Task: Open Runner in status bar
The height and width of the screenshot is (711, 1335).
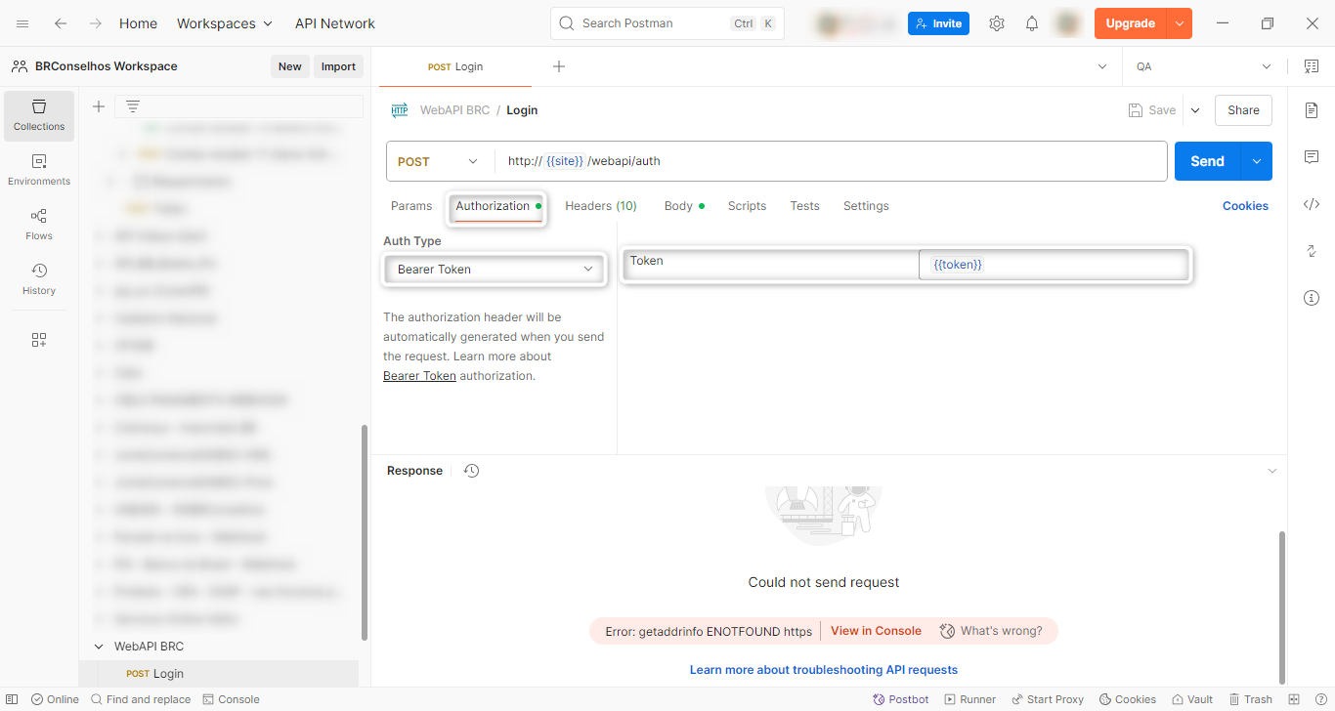Action: pos(969,699)
